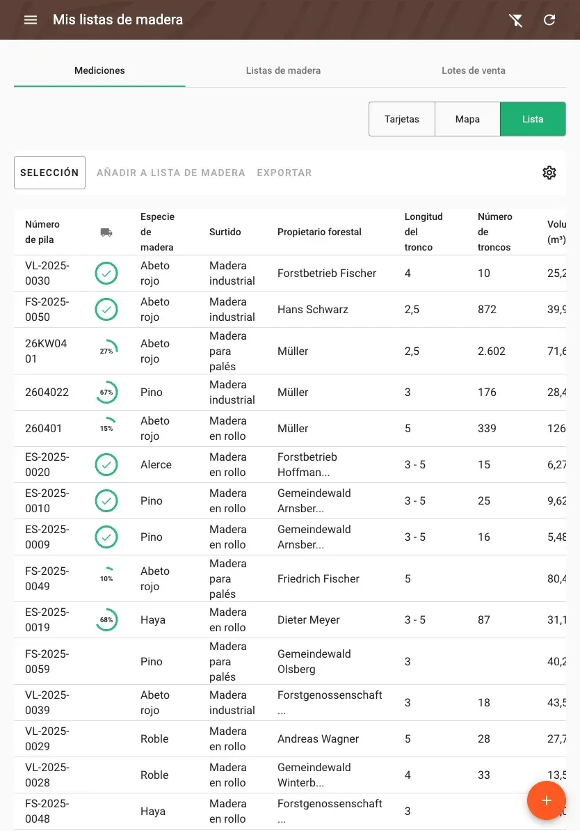The height and width of the screenshot is (831, 580).
Task: Open the hamburger navigation menu
Action: pyautogui.click(x=31, y=19)
